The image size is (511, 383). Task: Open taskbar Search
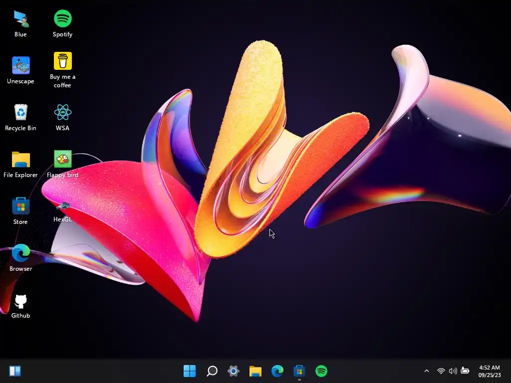point(212,371)
